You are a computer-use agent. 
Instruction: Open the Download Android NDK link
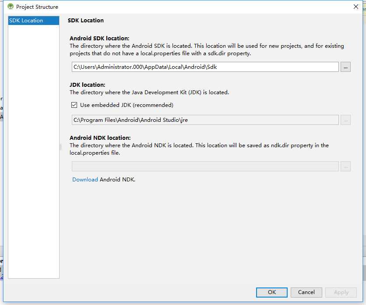pyautogui.click(x=85, y=180)
